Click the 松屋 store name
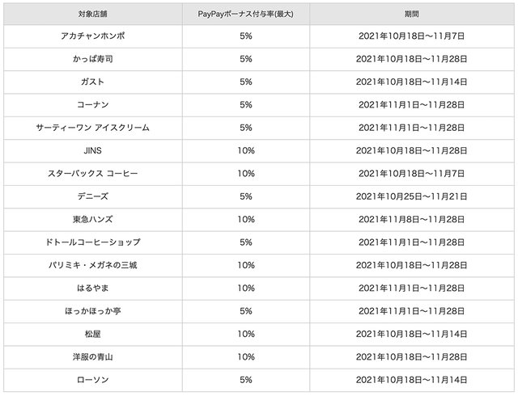 coord(93,334)
